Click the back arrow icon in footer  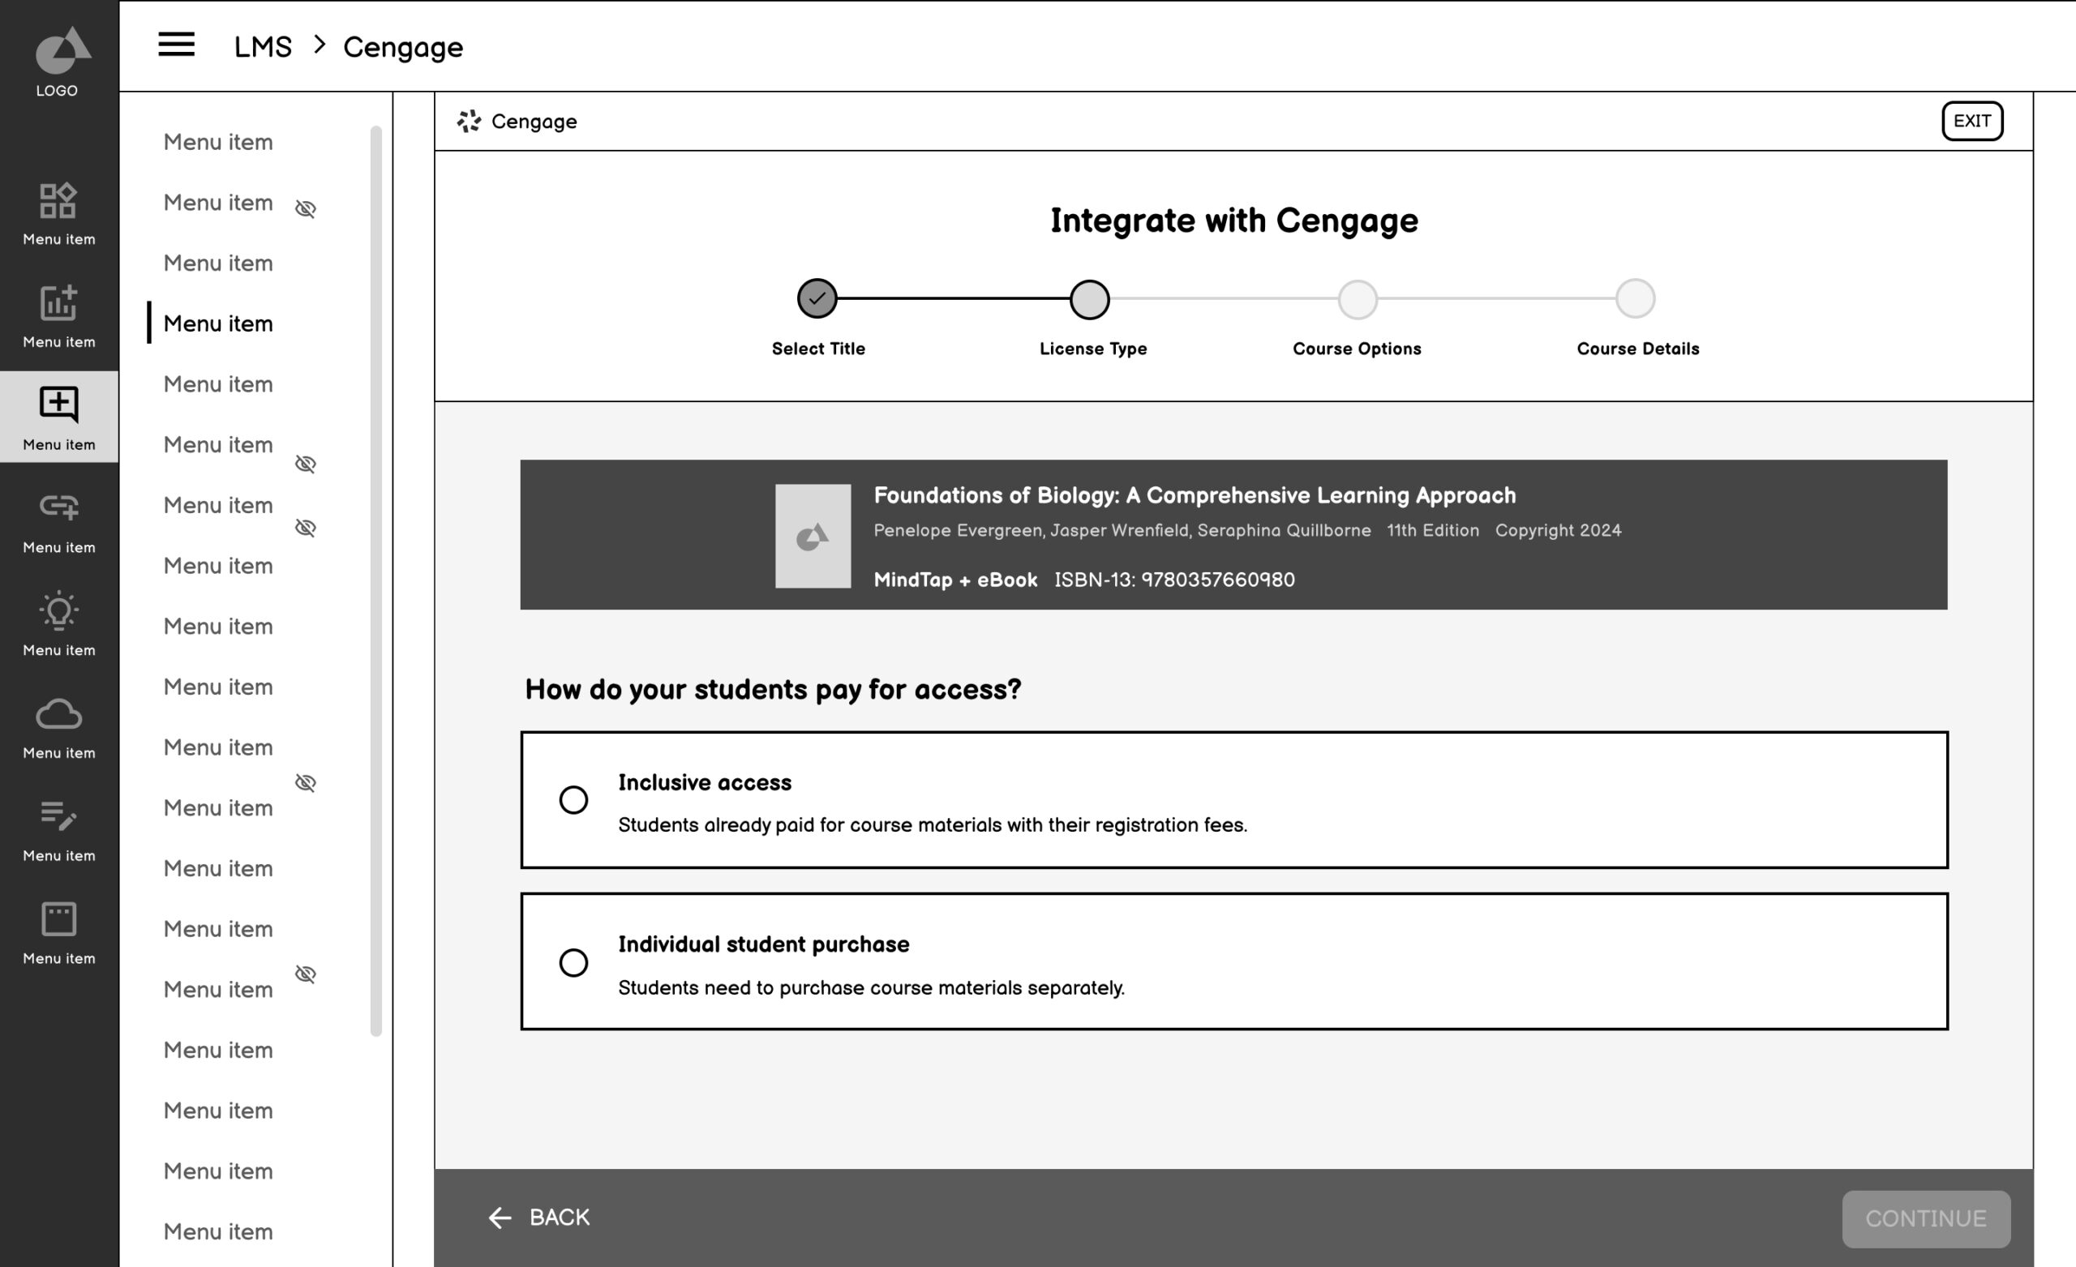(500, 1218)
